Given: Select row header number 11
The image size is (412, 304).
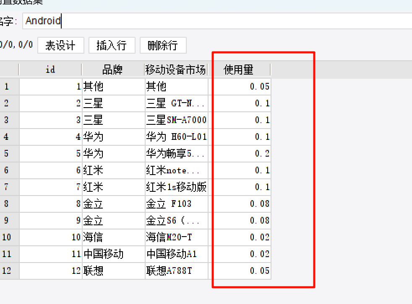Looking at the screenshot, I should [x=10, y=254].
